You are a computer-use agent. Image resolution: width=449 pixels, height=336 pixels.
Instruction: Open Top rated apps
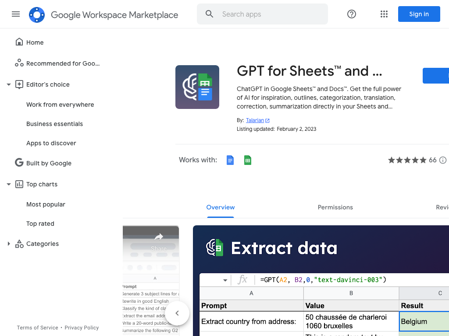point(40,224)
